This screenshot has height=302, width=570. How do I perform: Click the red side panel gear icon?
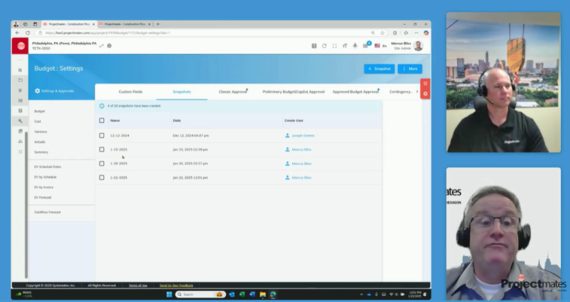(x=425, y=94)
